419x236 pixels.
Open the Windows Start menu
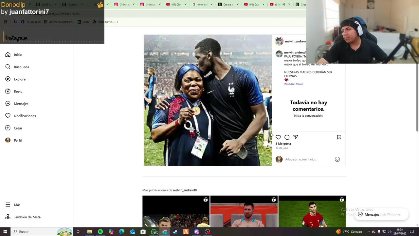click(5, 232)
